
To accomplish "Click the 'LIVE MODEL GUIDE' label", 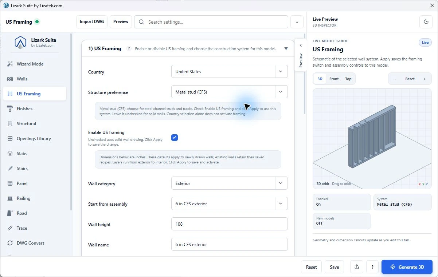I will click(x=330, y=41).
